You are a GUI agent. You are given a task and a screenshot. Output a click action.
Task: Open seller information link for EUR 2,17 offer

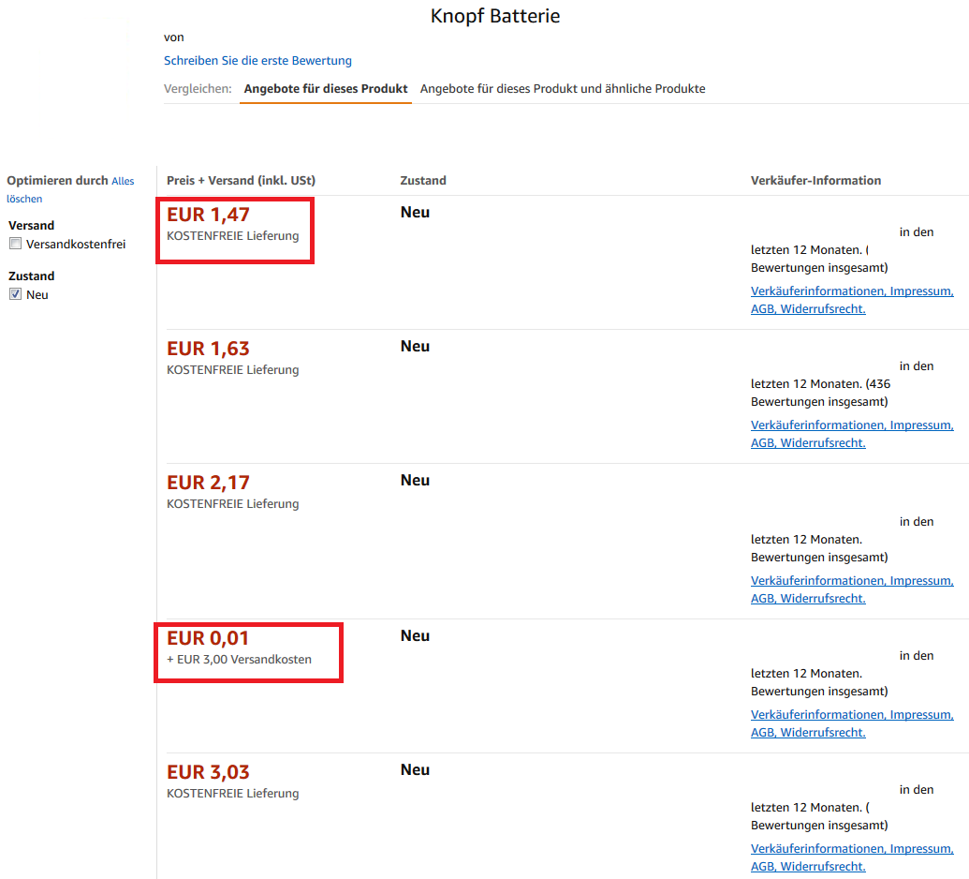[852, 589]
